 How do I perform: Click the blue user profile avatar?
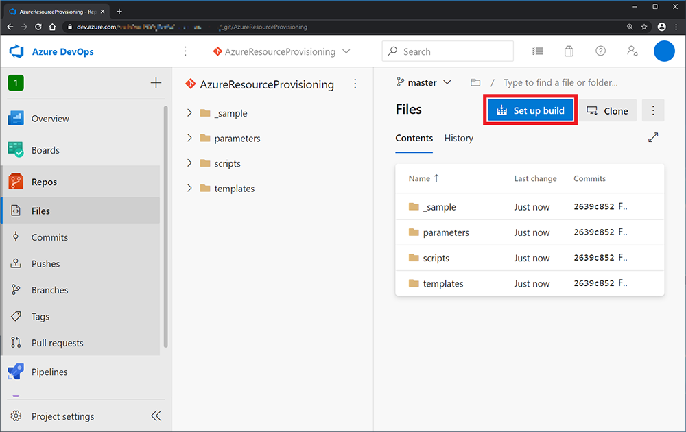664,51
